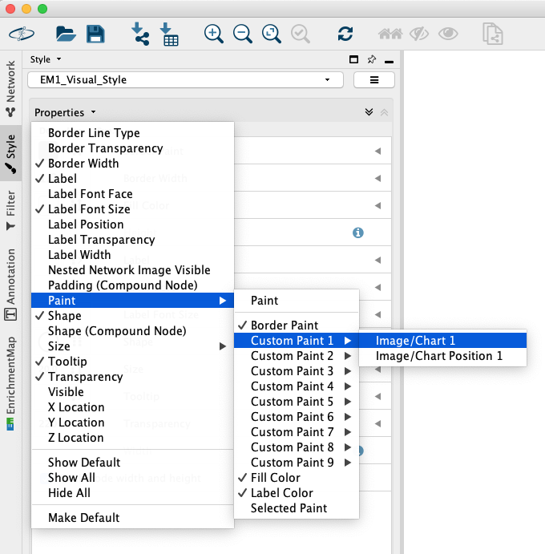Click Show Default

[x=132, y=462]
